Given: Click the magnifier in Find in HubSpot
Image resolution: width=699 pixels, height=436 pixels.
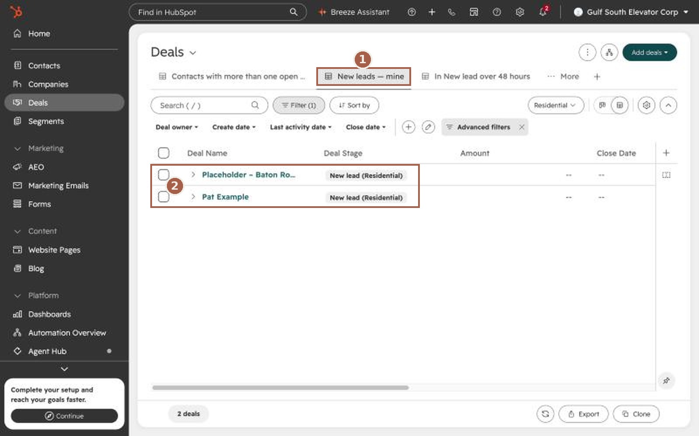Looking at the screenshot, I should (294, 12).
